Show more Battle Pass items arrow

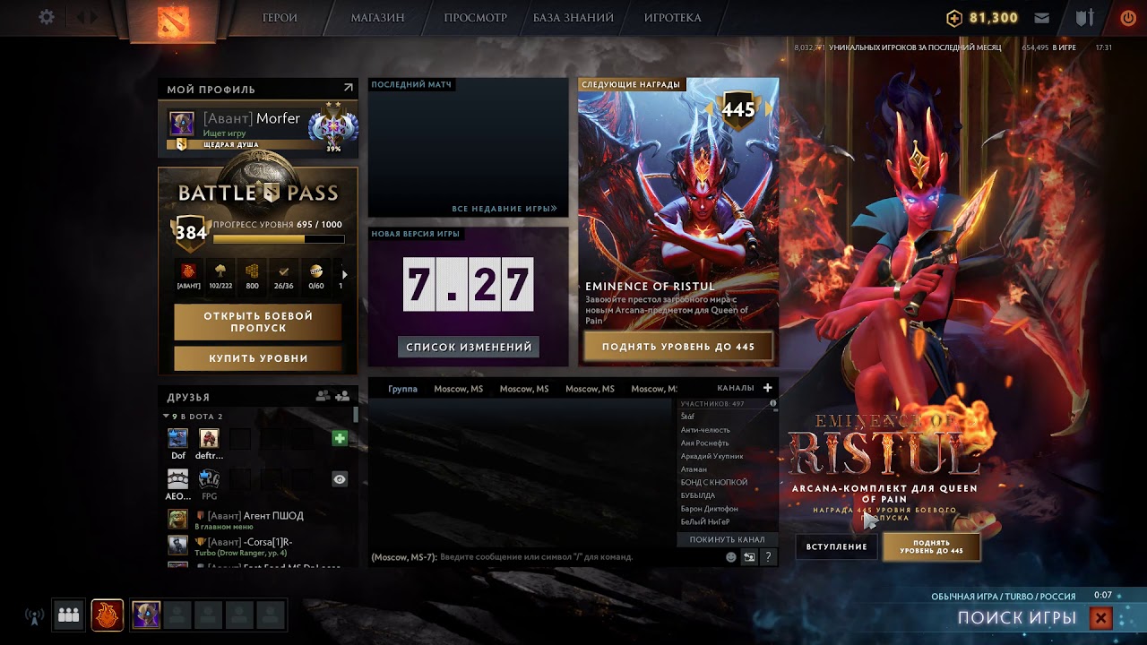point(345,274)
